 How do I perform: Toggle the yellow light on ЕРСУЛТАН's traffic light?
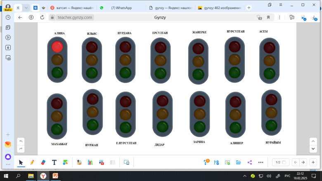pos(161,60)
